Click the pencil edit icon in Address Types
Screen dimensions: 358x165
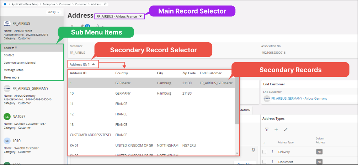coord(285,129)
